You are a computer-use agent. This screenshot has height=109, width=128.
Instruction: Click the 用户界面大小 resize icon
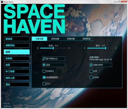44,59
